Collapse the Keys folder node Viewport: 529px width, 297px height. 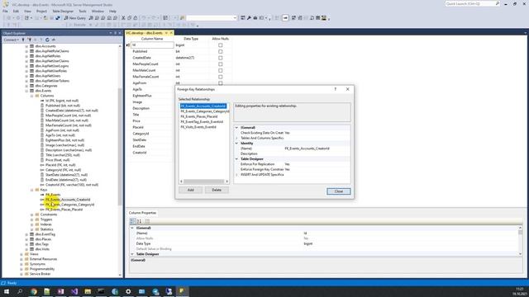click(x=32, y=190)
